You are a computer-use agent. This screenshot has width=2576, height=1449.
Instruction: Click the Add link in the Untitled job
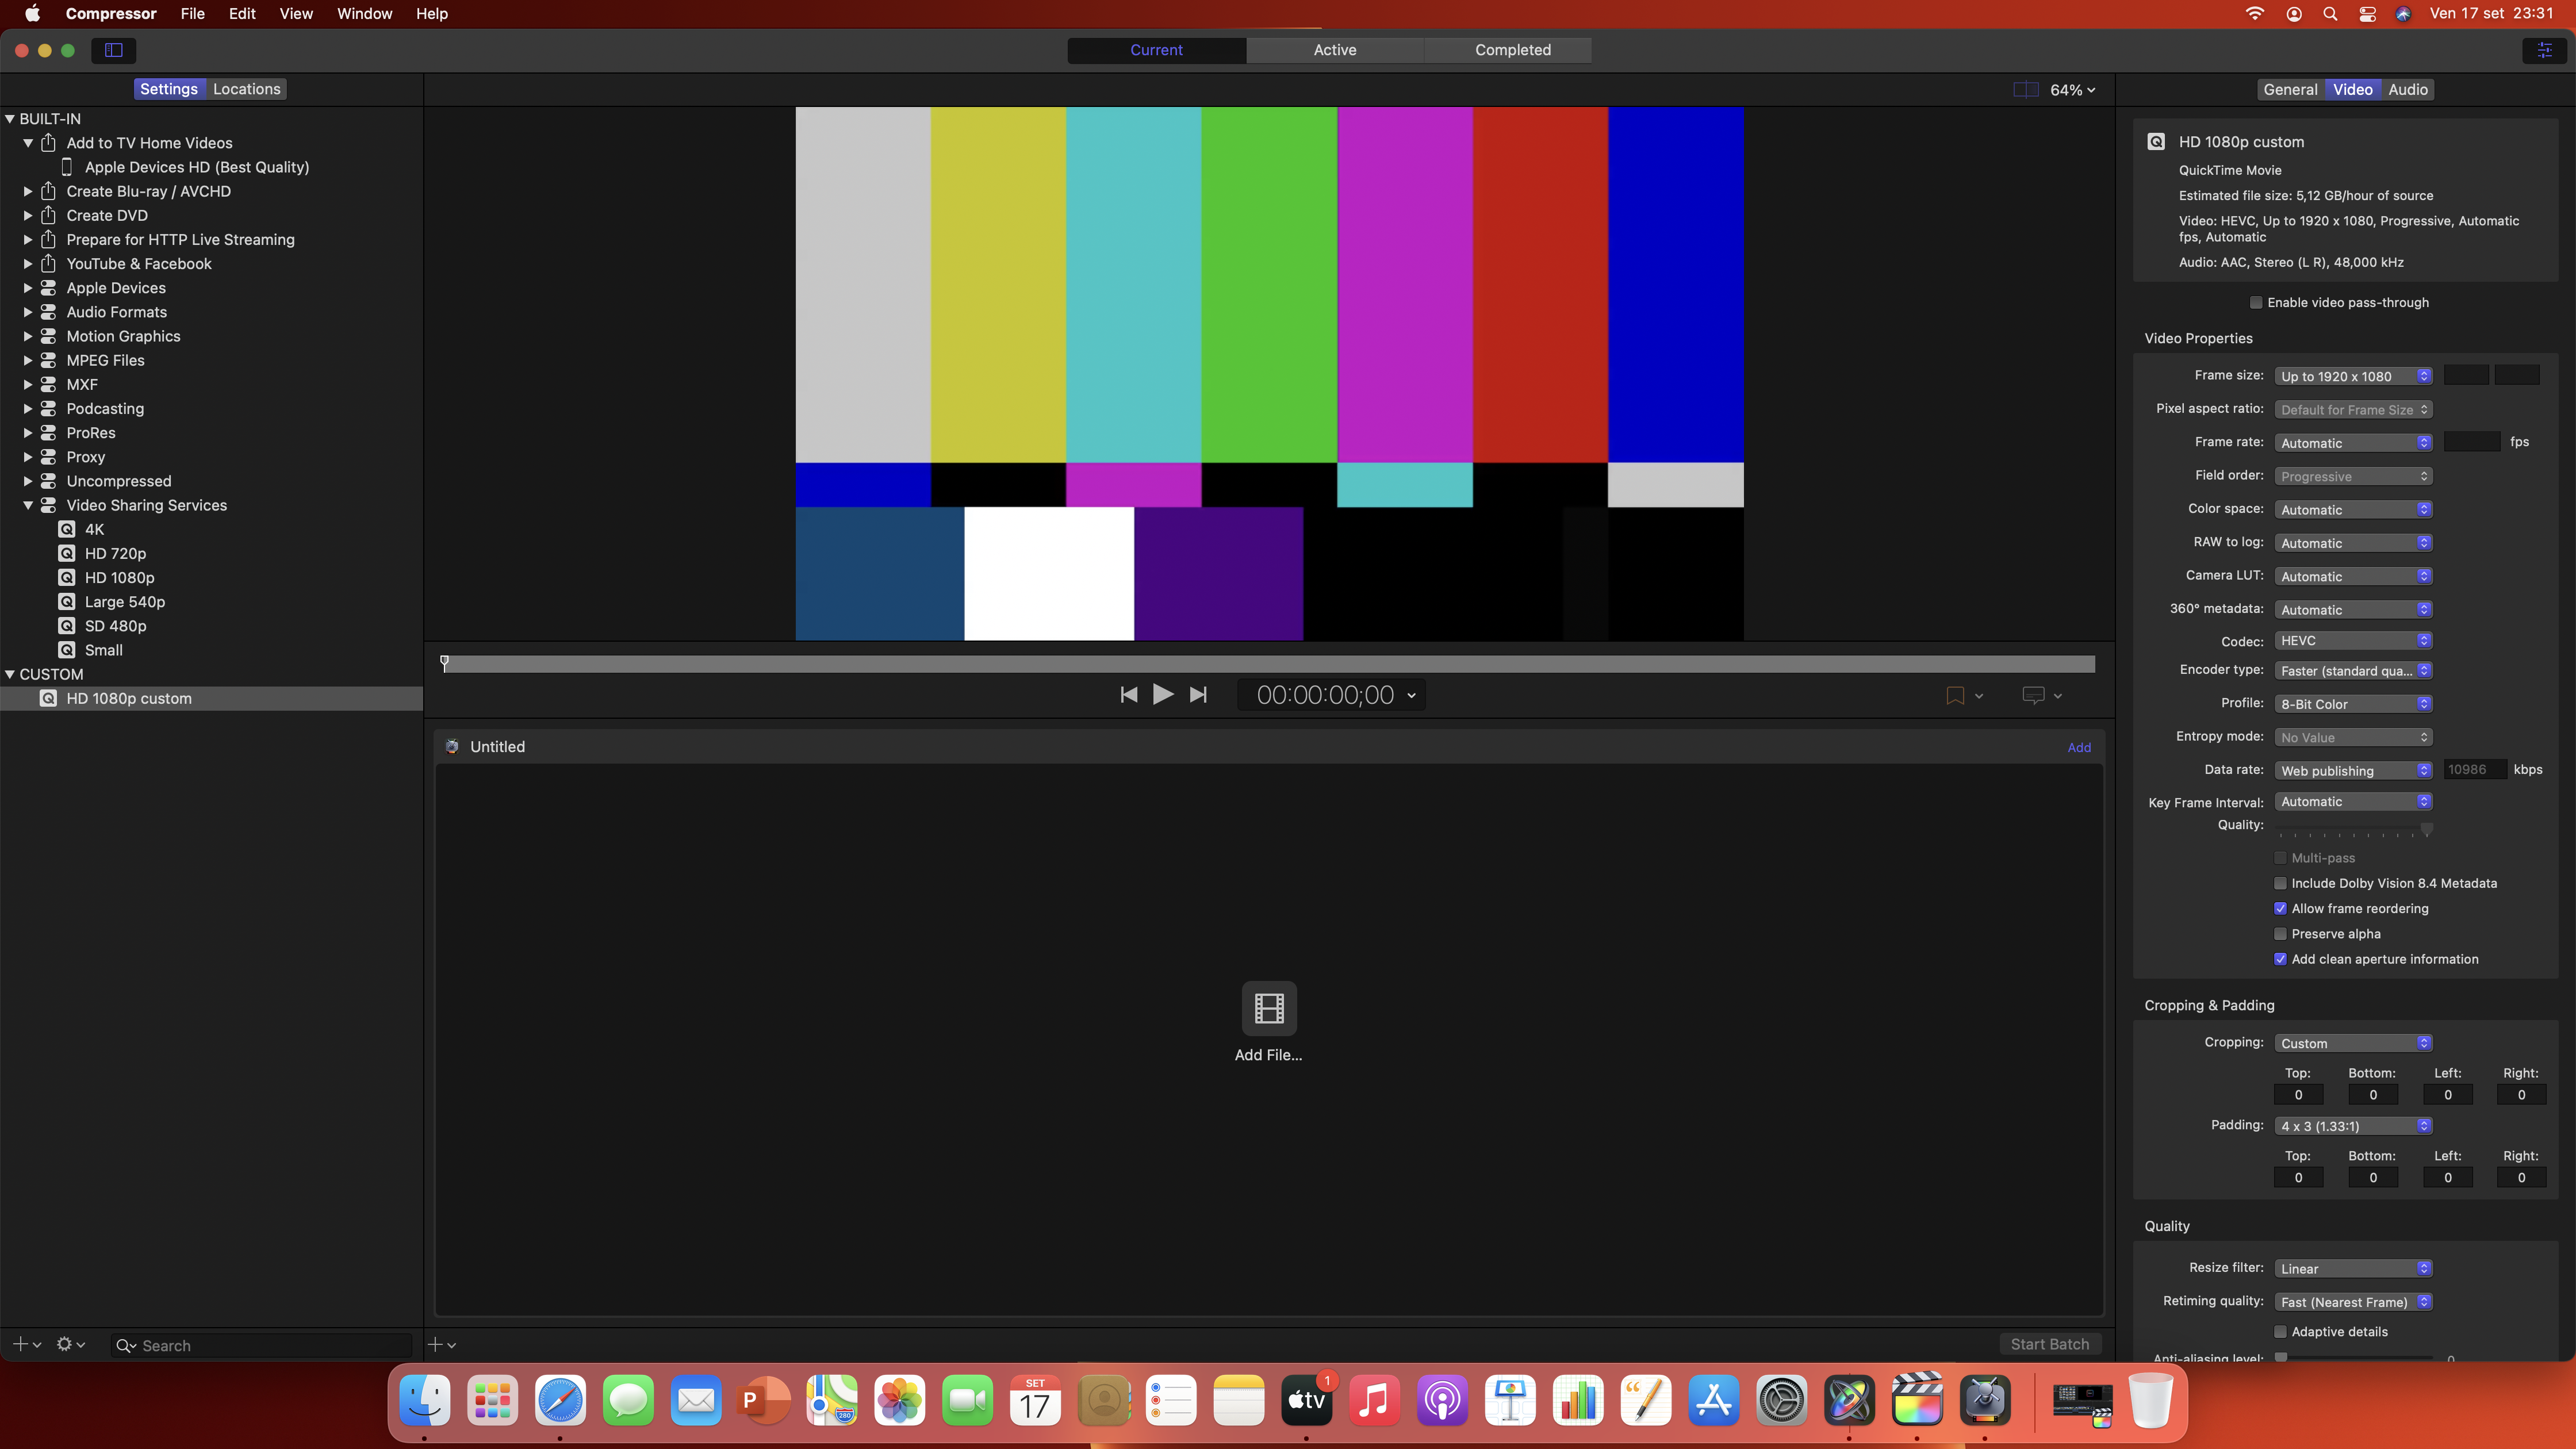coord(2078,747)
